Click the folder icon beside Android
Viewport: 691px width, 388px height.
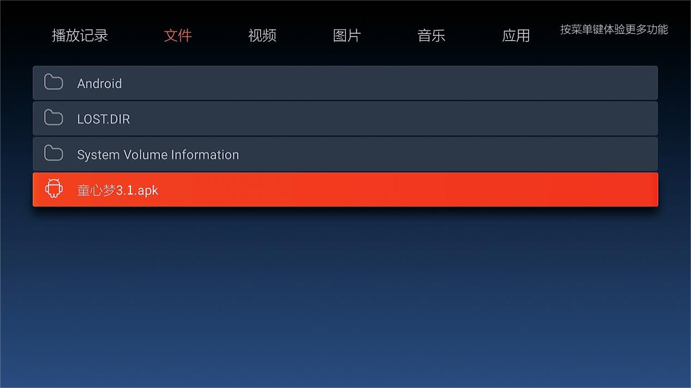point(53,82)
